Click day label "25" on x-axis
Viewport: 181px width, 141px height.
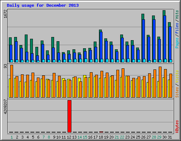pos(138,137)
